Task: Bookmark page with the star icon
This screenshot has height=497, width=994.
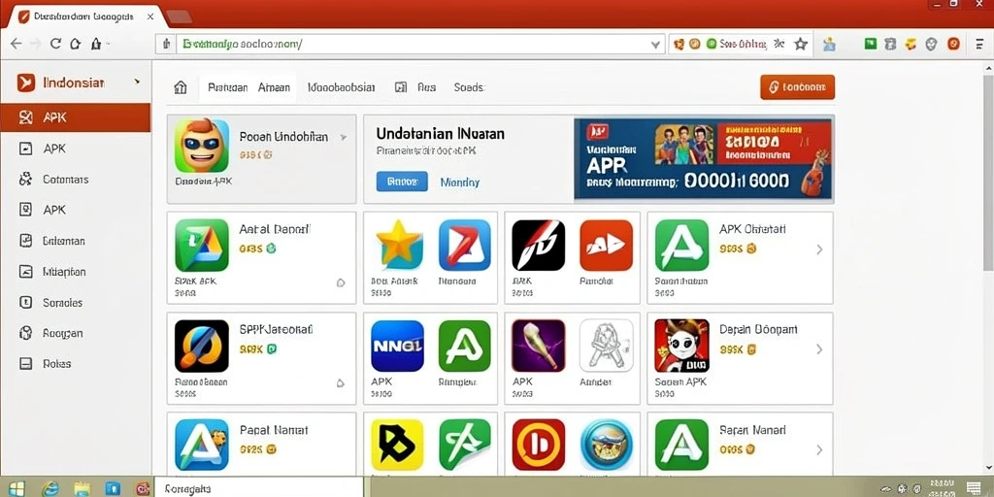Action: pyautogui.click(x=801, y=44)
